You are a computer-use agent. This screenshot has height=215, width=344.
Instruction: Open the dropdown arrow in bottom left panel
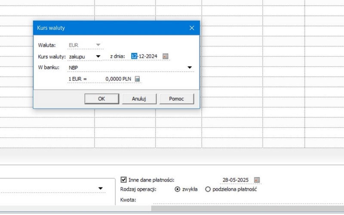tap(101, 188)
